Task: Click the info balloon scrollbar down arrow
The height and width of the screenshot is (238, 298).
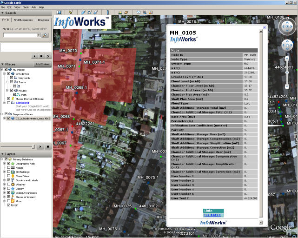Action: point(261,222)
